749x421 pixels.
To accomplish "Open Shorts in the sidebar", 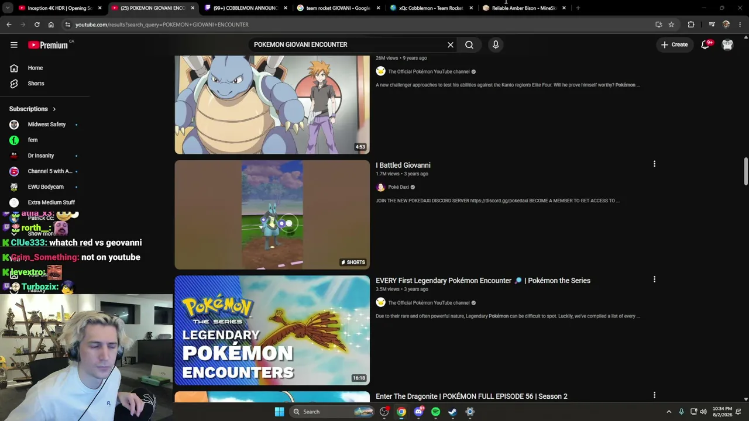I will 36,84.
